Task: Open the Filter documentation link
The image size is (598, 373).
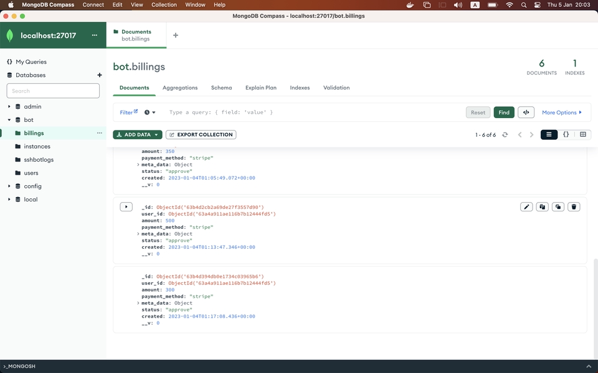Action: click(x=128, y=113)
